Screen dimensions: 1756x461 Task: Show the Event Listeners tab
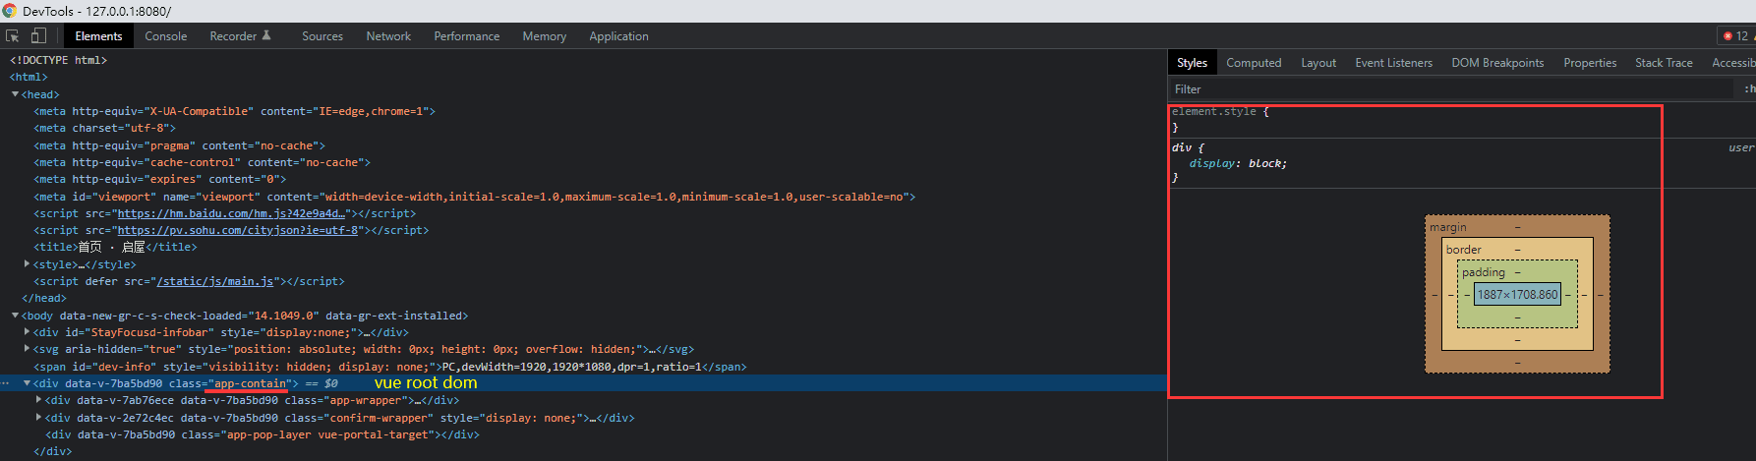(x=1393, y=63)
